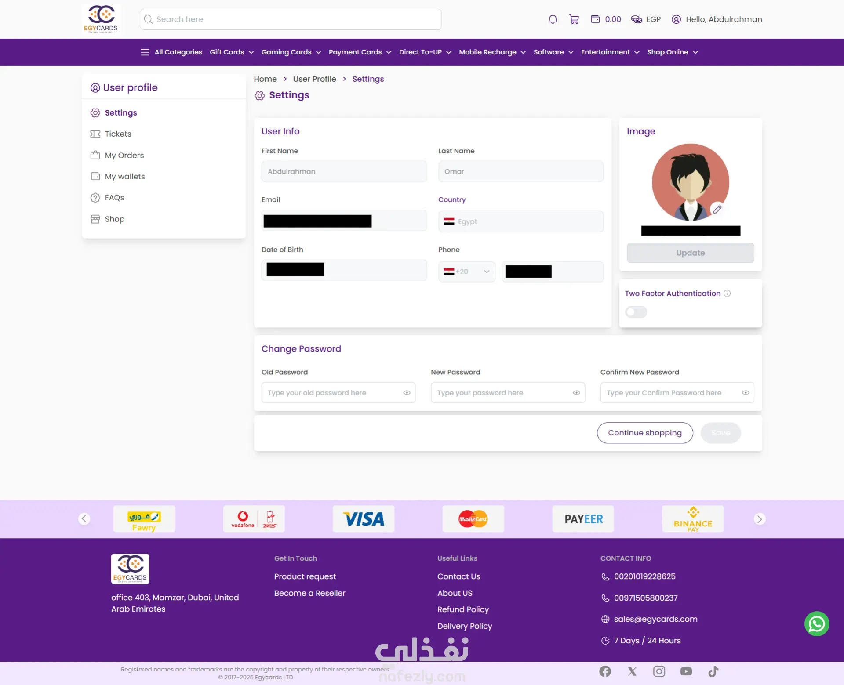The height and width of the screenshot is (685, 844).
Task: Select the Binance Pay payment logo
Action: (692, 519)
